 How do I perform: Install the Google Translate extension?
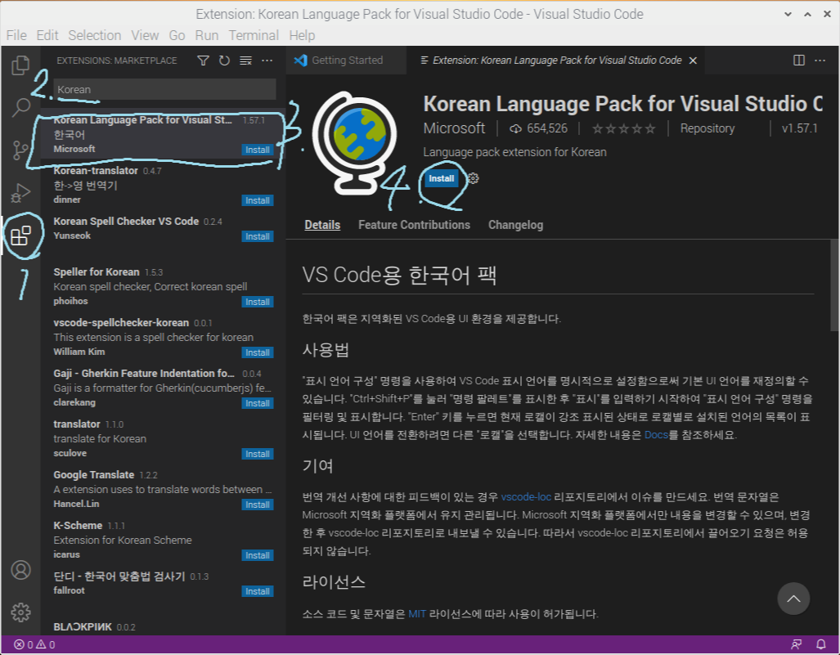pyautogui.click(x=257, y=505)
